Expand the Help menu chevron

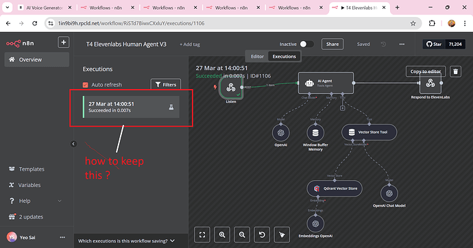point(60,201)
